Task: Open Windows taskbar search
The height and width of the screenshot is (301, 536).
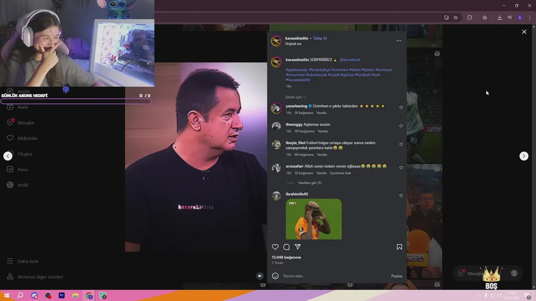Action: (20, 296)
